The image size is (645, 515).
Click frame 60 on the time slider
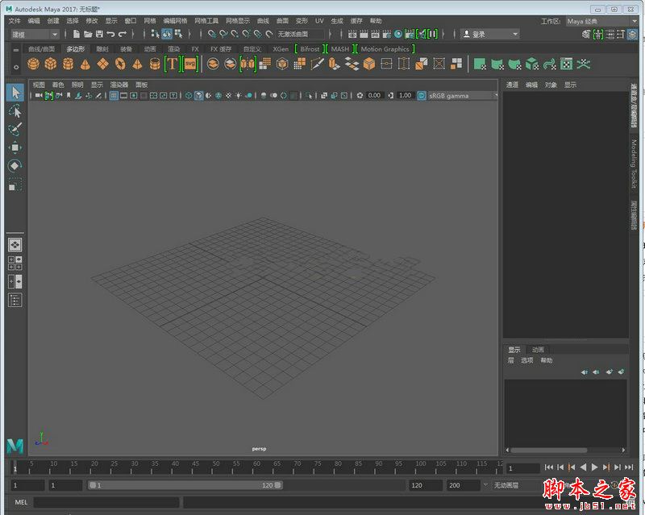point(256,467)
